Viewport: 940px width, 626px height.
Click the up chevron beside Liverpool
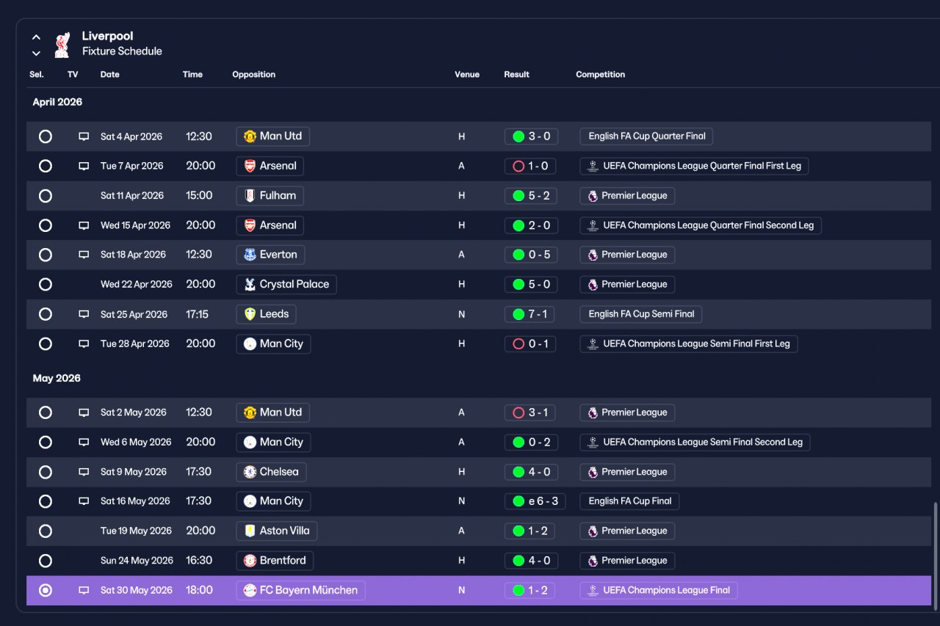click(36, 37)
